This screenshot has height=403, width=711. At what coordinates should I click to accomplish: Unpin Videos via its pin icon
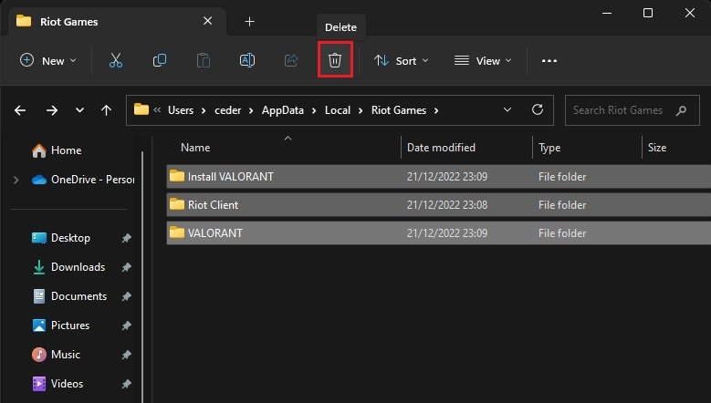pos(126,384)
